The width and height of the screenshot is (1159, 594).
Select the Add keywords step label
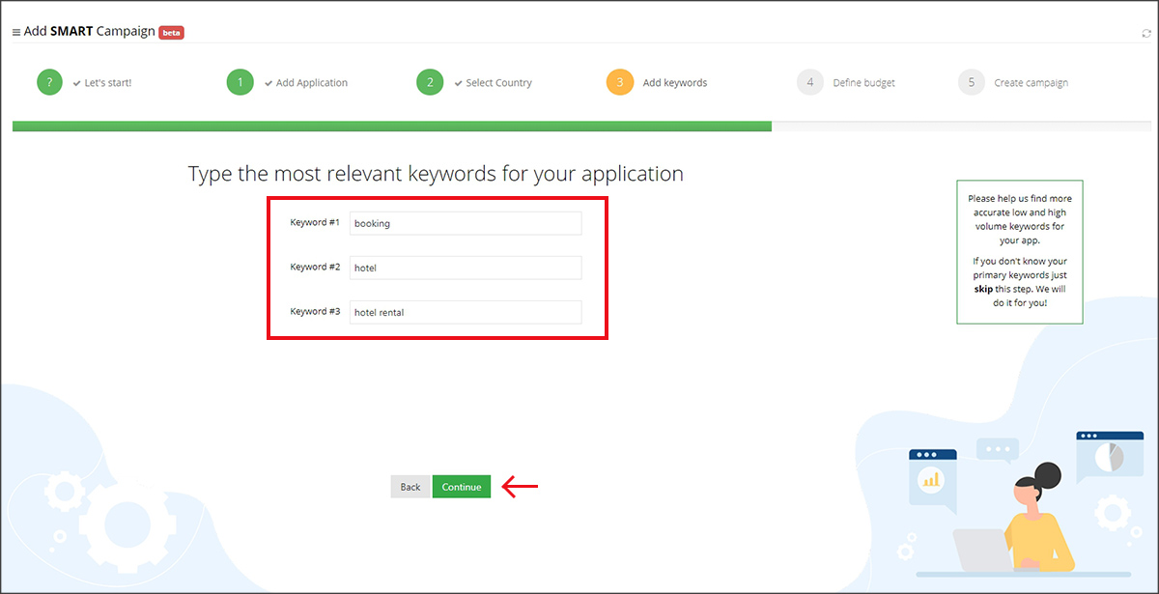[675, 83]
